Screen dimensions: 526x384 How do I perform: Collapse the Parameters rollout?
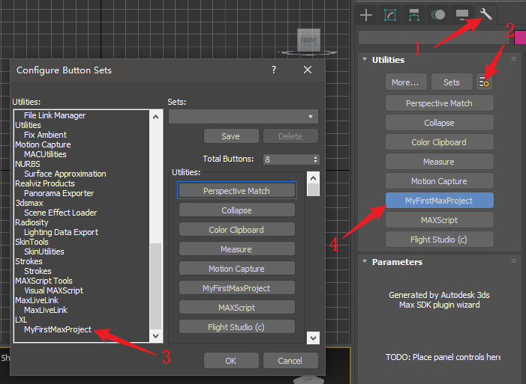click(396, 262)
